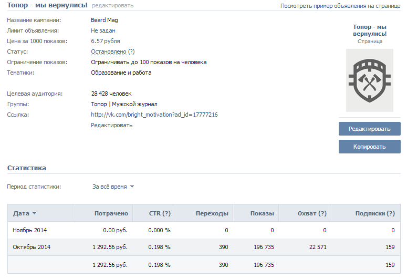Sort table by Дата column header
407x279 pixels.
click(x=25, y=213)
